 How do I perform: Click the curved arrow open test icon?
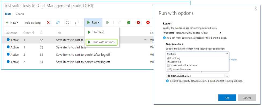tap(77, 23)
